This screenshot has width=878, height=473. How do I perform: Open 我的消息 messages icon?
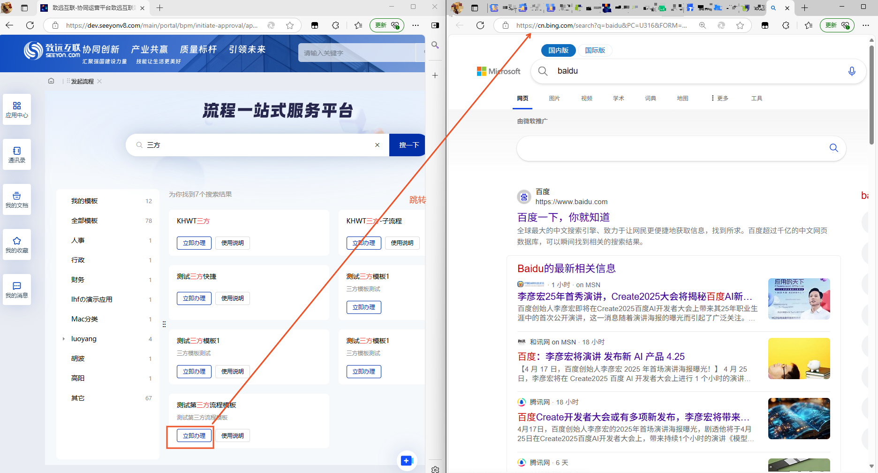(x=17, y=290)
